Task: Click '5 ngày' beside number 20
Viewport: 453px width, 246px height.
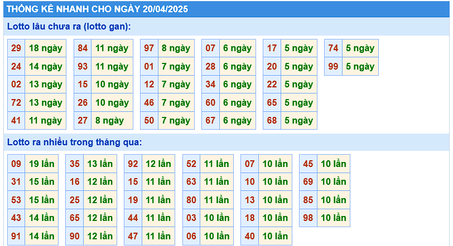Action: point(299,67)
